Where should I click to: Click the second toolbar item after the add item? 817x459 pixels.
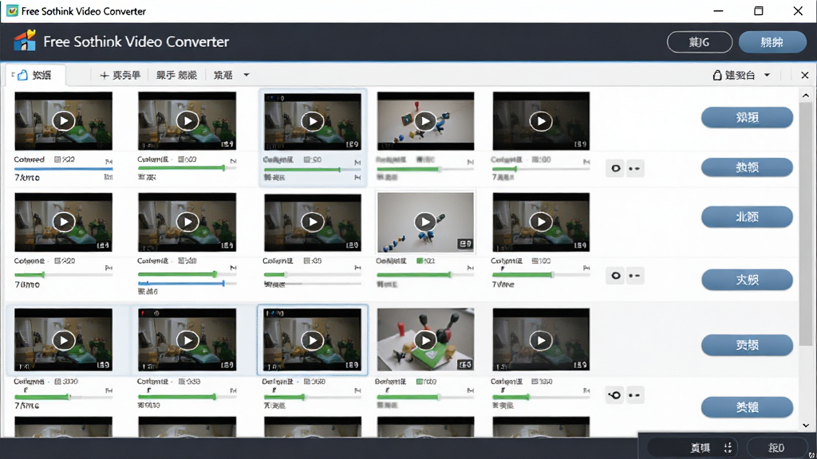(176, 76)
